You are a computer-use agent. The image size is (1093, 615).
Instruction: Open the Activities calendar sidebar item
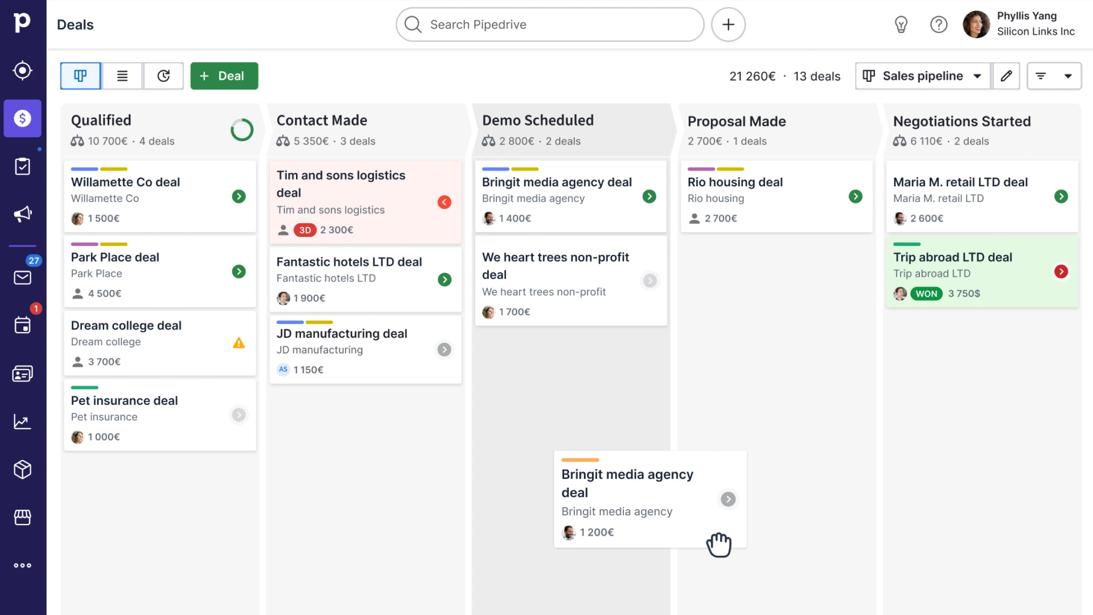click(x=22, y=325)
